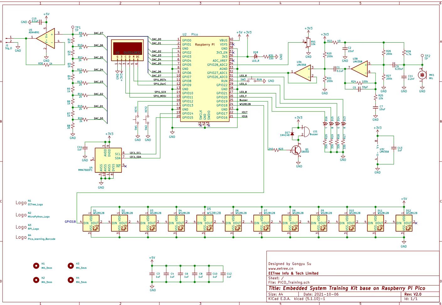Click the N4 Pico_learning_Barcode label
Viewport: 442px width, 305px height.
pos(41,239)
